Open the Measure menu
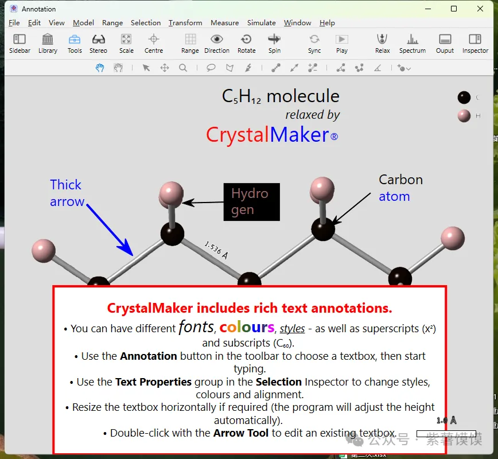Screen dimensions: 498x459 point(224,23)
